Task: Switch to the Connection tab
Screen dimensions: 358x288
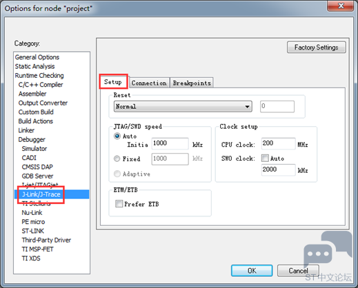Action: click(149, 83)
